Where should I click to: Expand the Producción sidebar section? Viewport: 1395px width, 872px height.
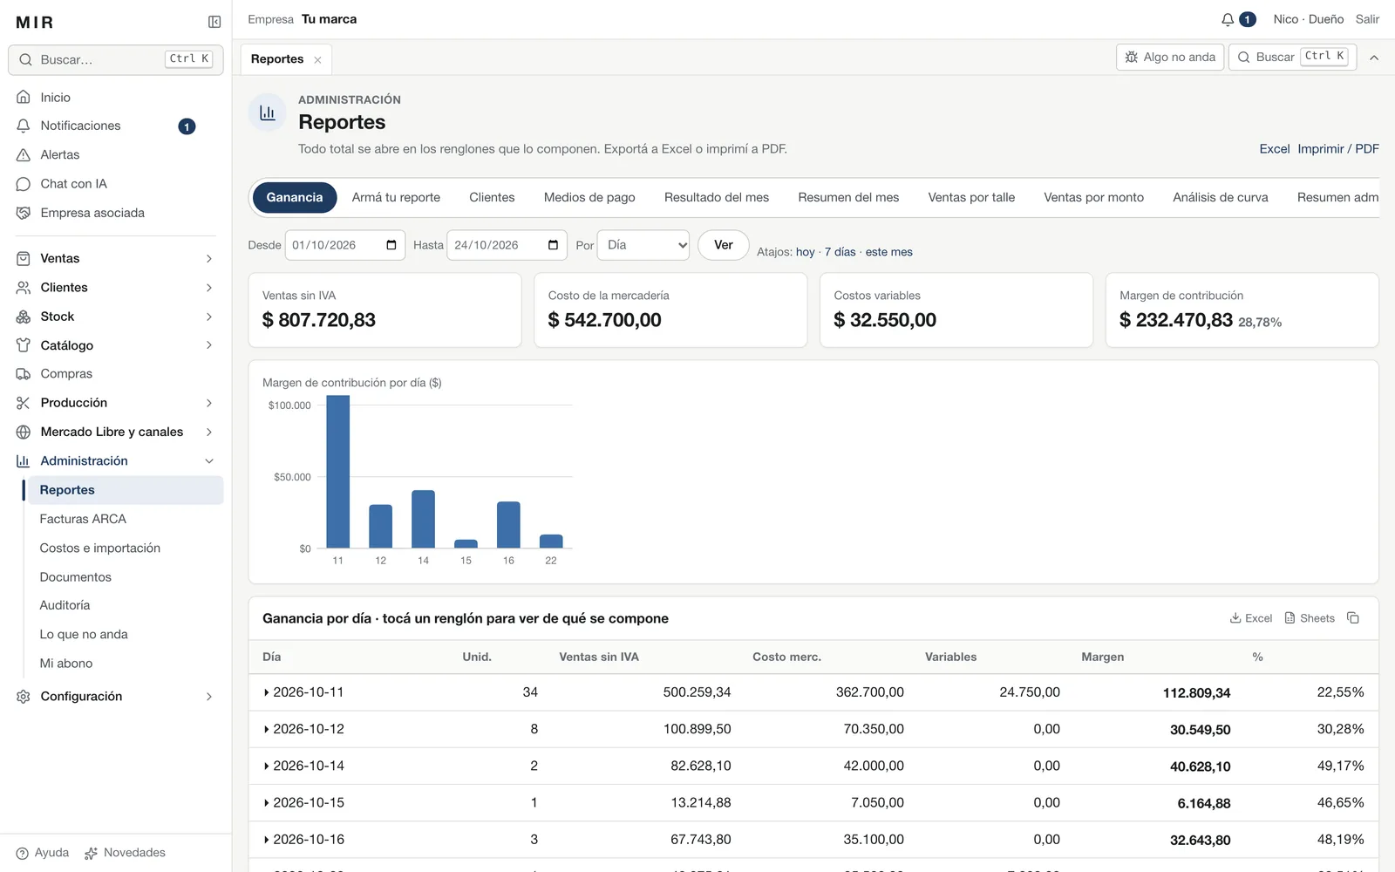point(115,403)
